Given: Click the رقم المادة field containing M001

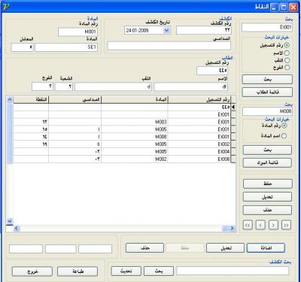Looking at the screenshot, I should tap(78, 32).
